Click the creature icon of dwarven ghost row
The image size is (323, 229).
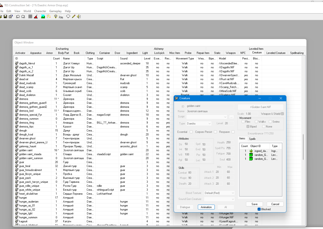[17, 138]
